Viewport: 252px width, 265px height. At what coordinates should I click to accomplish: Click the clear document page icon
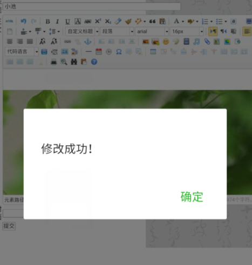10,31
